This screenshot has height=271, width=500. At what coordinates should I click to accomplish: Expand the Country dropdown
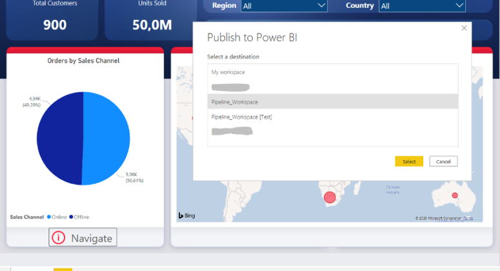422,6
